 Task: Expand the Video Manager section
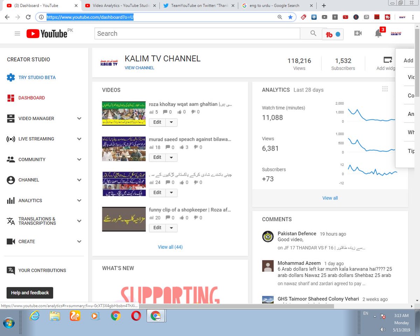pos(79,119)
